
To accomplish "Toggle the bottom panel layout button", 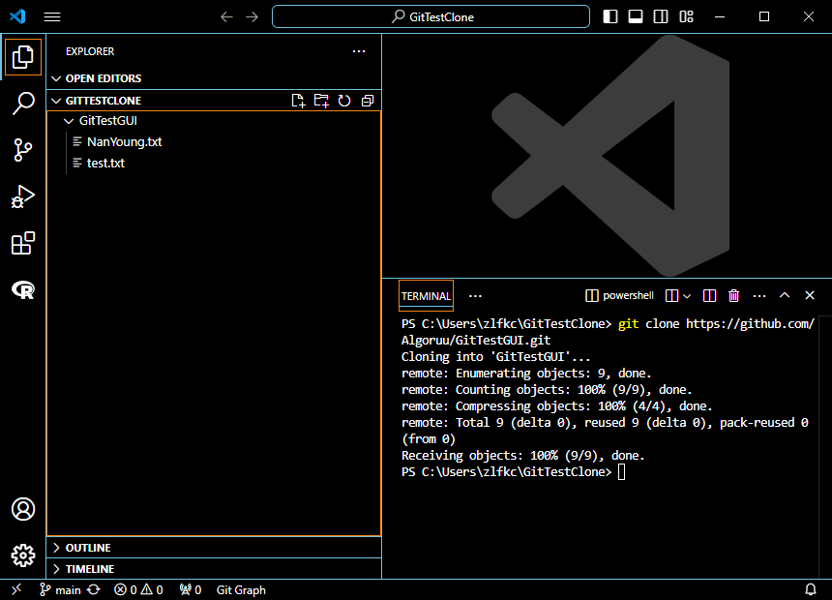I will pos(636,16).
